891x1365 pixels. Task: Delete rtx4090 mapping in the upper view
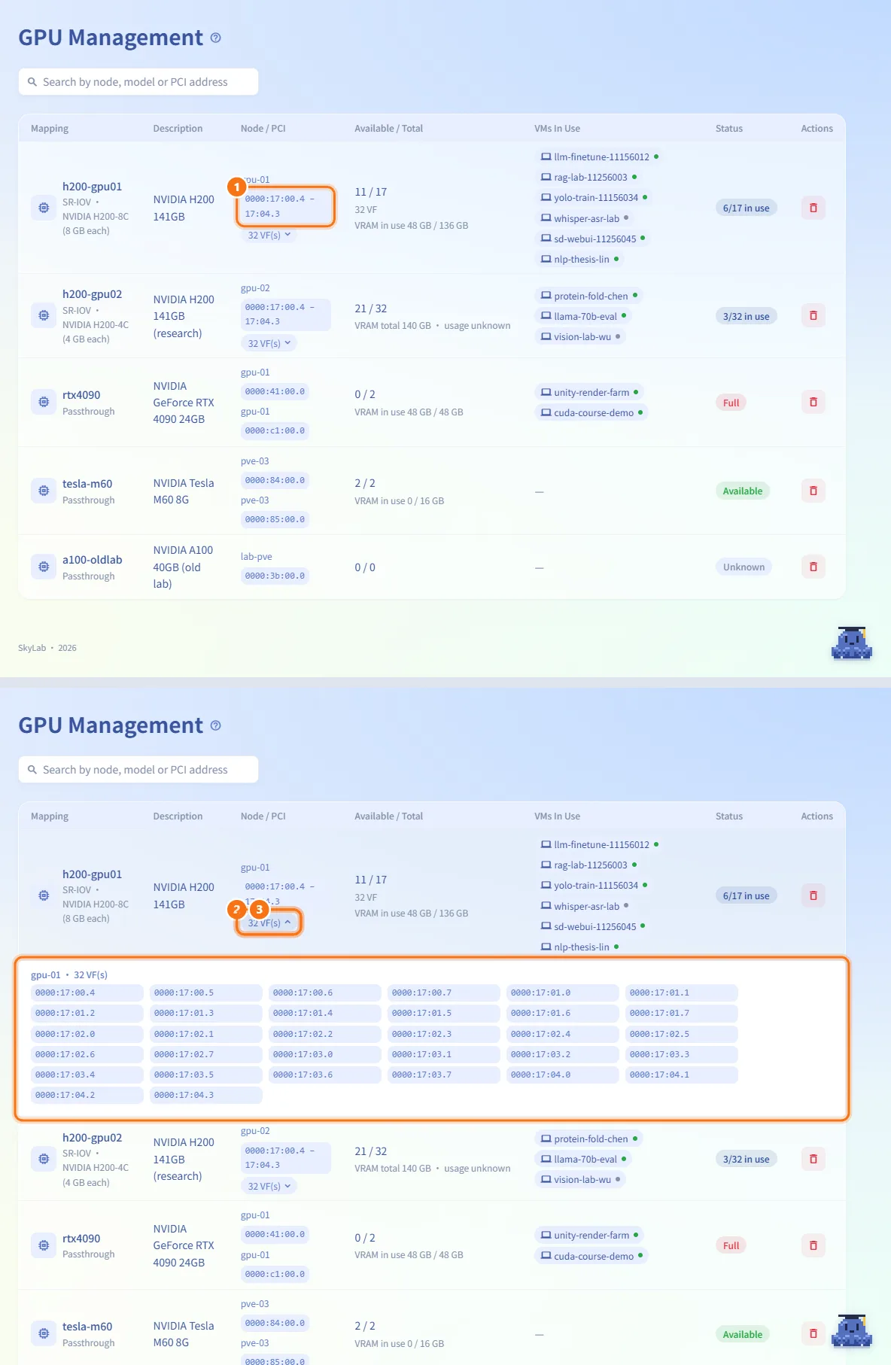tap(813, 402)
